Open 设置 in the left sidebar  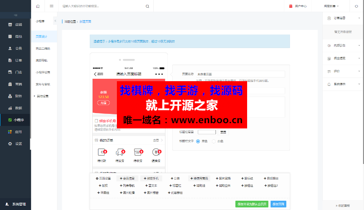click(x=15, y=144)
